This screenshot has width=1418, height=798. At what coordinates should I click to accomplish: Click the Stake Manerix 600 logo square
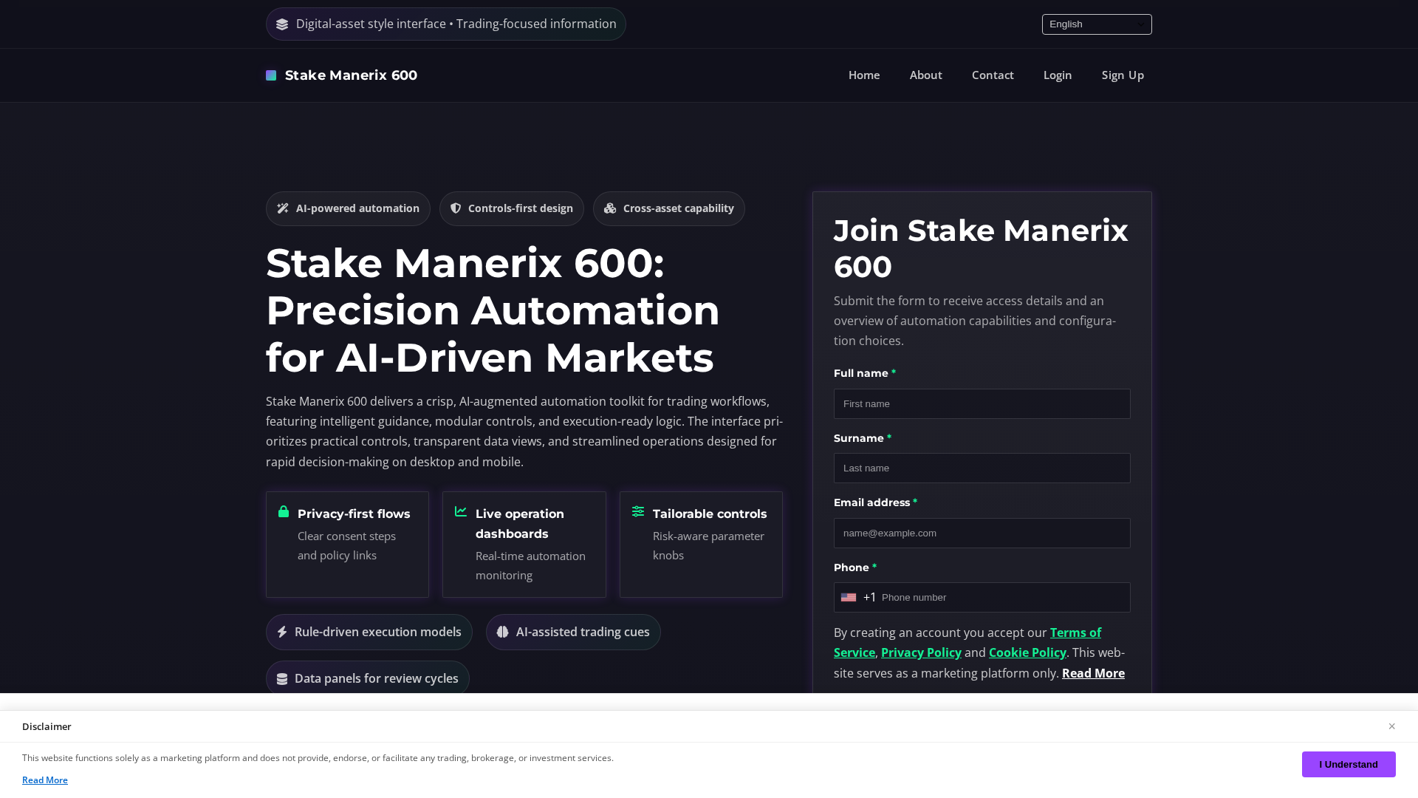[x=271, y=75]
